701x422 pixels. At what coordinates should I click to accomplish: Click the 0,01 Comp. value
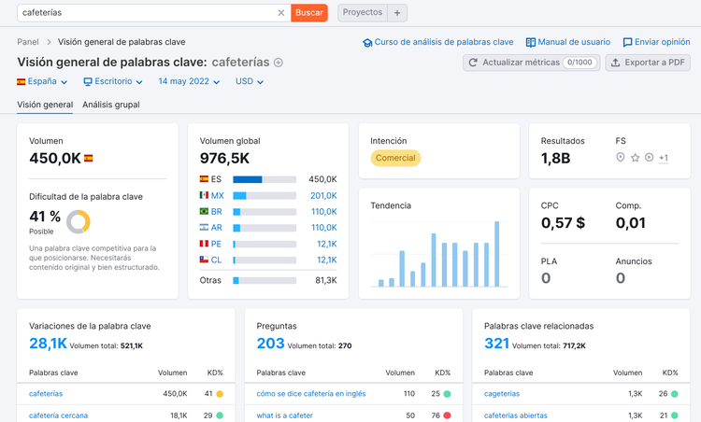(x=630, y=223)
